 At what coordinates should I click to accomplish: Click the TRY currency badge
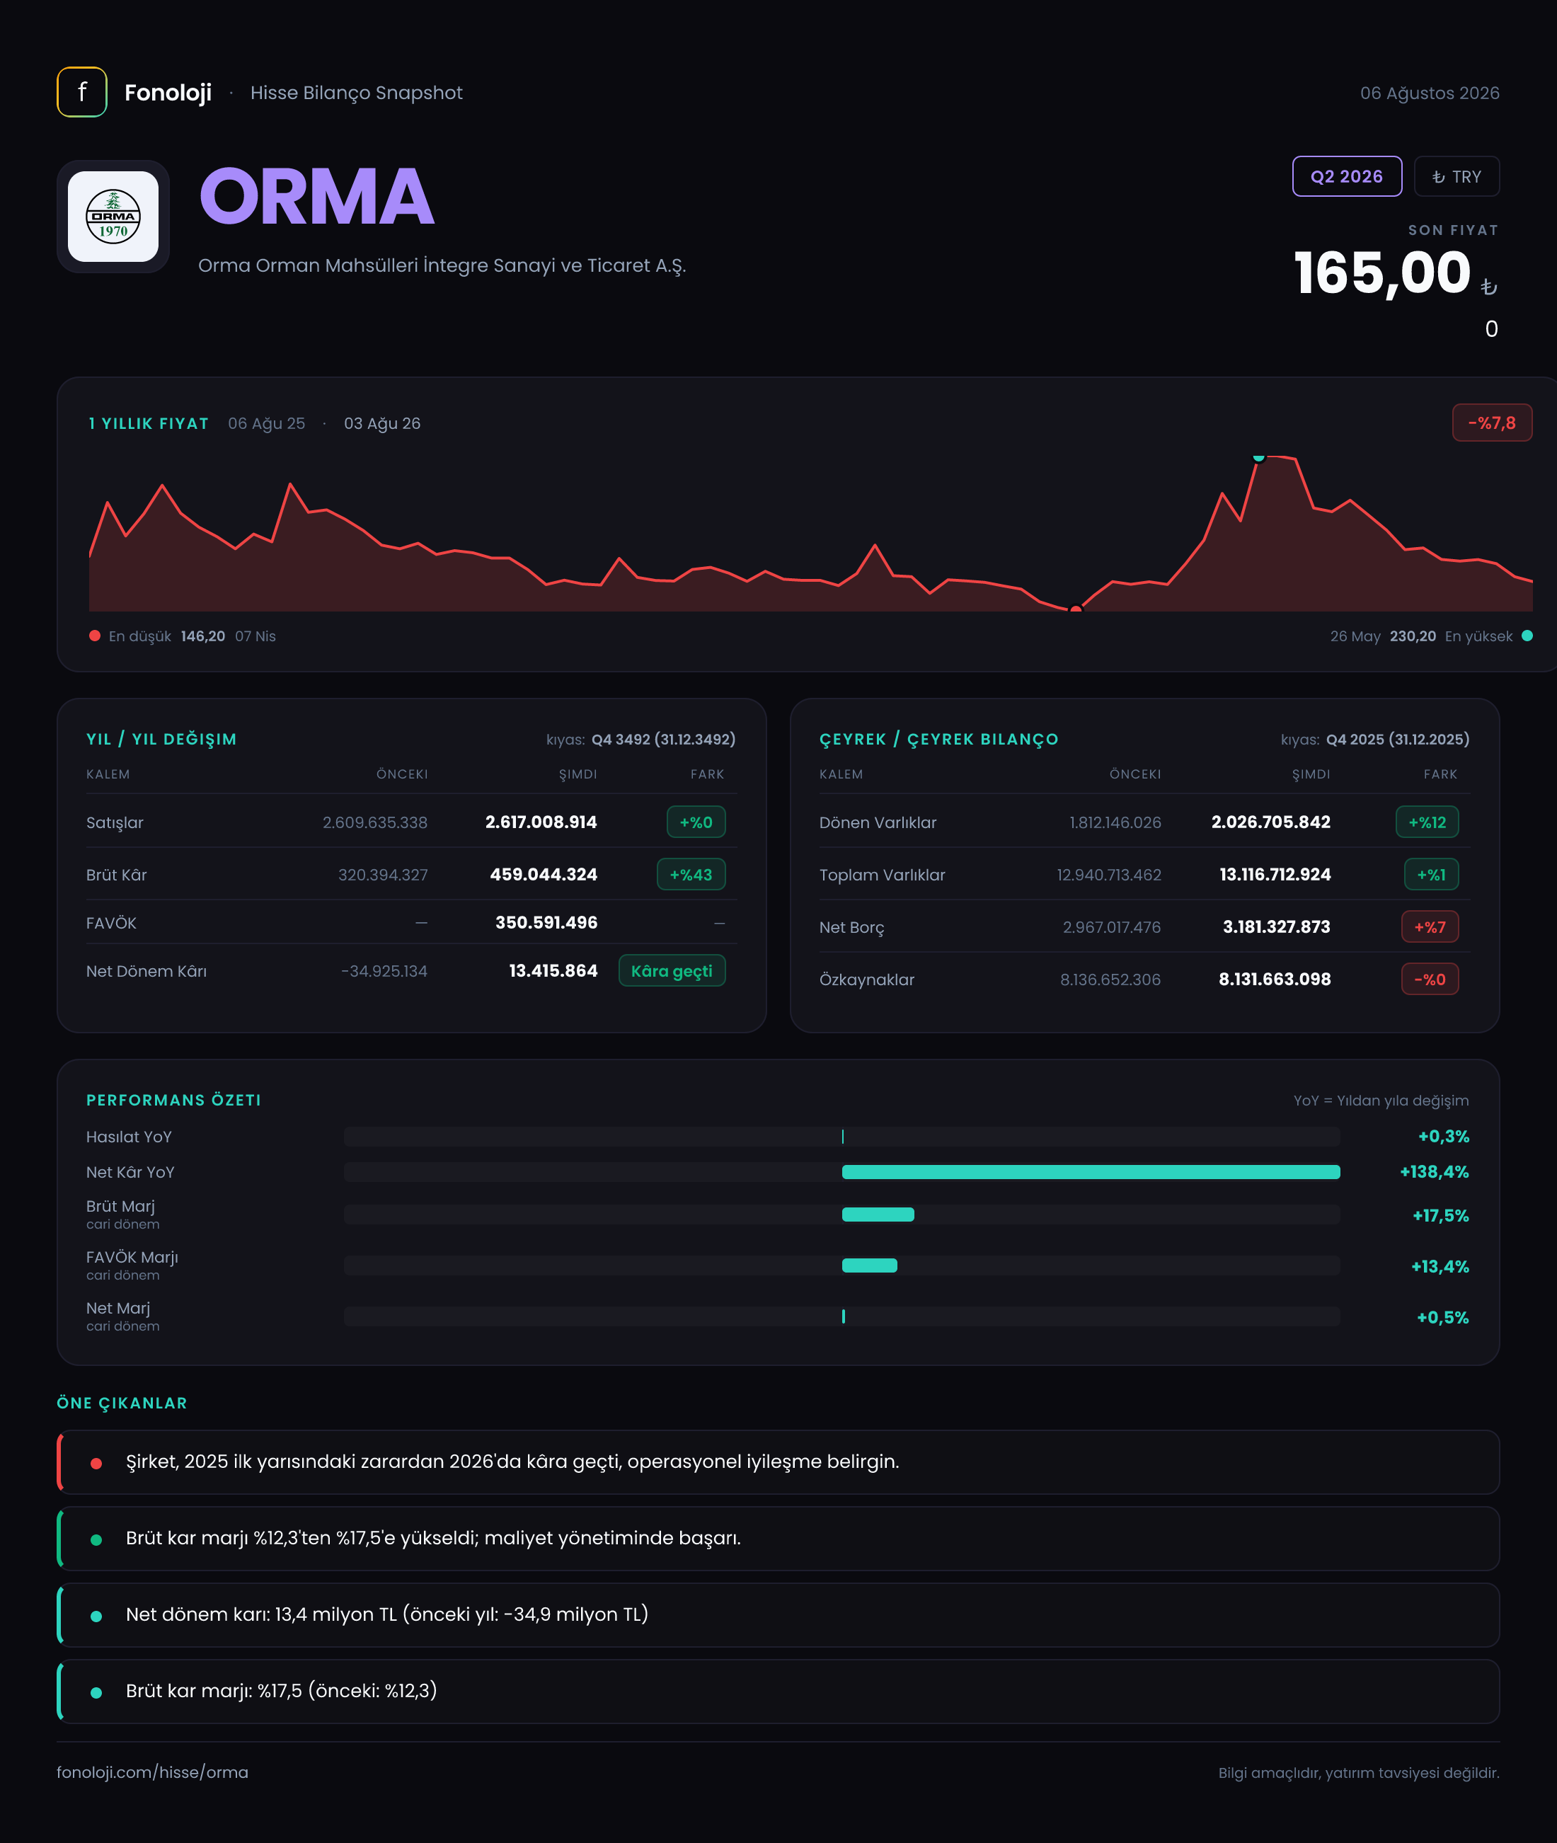click(x=1457, y=176)
